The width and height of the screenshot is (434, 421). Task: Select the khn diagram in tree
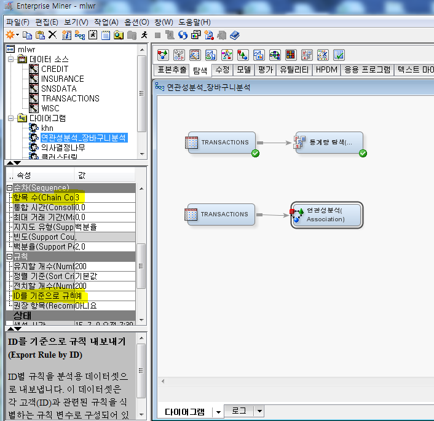point(47,128)
